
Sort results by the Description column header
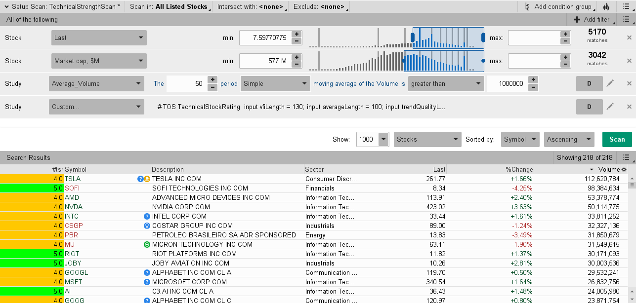227,169
